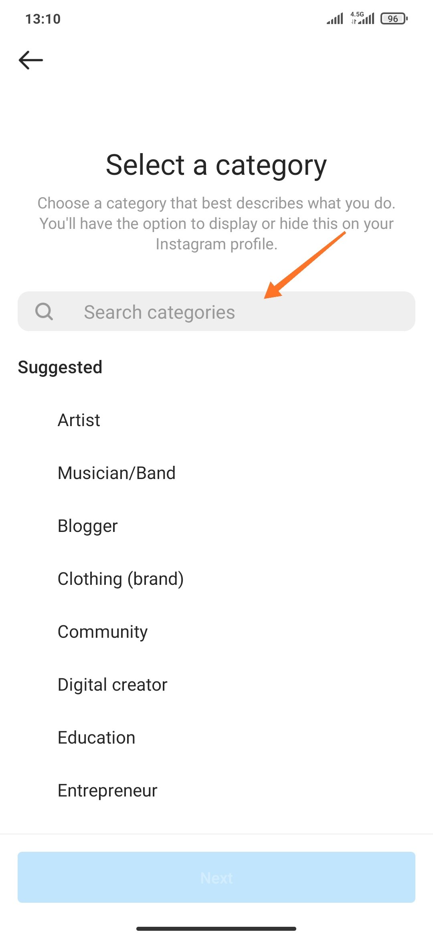
Task: Tap the 4.5G network signal icon
Action: coord(362,18)
